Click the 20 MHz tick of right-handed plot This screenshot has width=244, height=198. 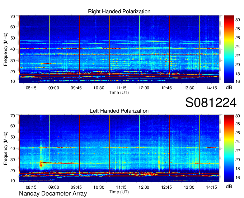click(x=13, y=72)
